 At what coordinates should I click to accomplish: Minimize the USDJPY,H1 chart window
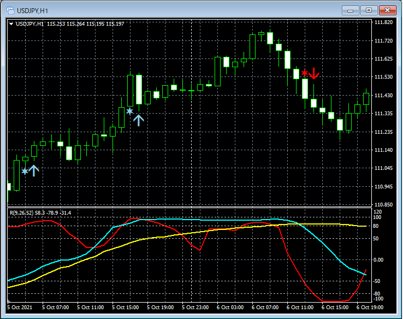coord(351,10)
